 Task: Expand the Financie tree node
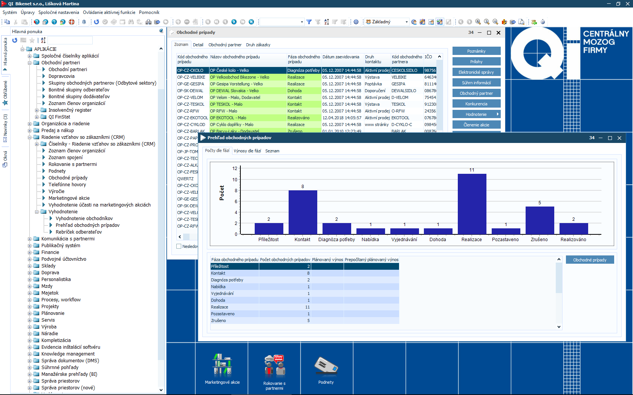(x=30, y=252)
